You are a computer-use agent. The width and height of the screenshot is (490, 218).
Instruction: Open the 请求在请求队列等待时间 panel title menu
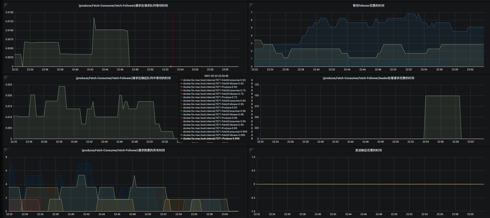tap(123, 6)
